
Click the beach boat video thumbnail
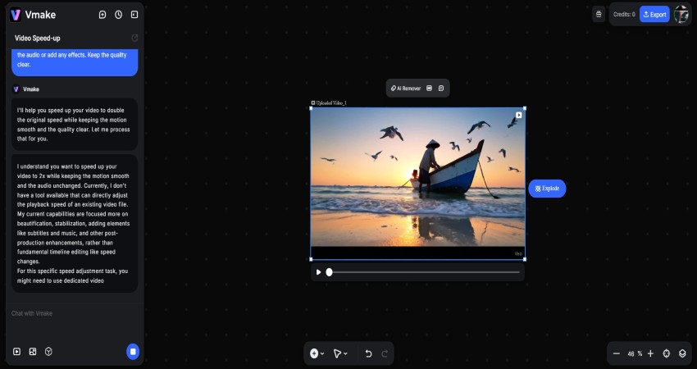tap(418, 184)
